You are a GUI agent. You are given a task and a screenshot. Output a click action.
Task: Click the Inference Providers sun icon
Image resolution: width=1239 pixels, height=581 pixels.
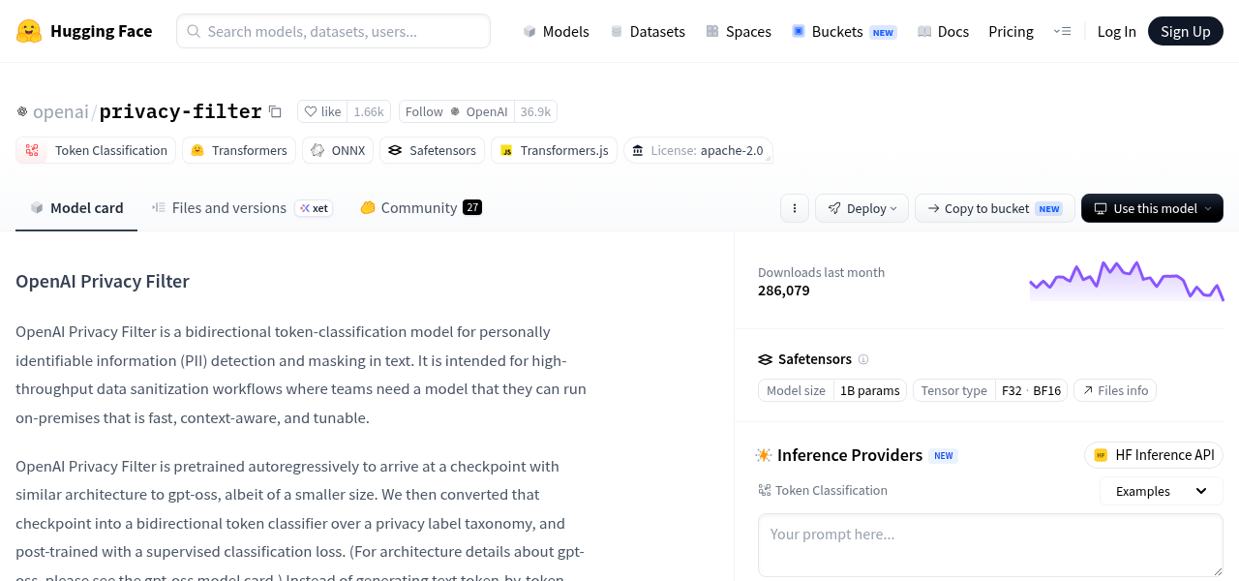point(764,455)
